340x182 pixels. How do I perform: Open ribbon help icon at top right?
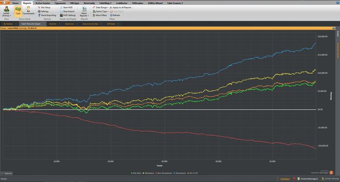pos(338,2)
